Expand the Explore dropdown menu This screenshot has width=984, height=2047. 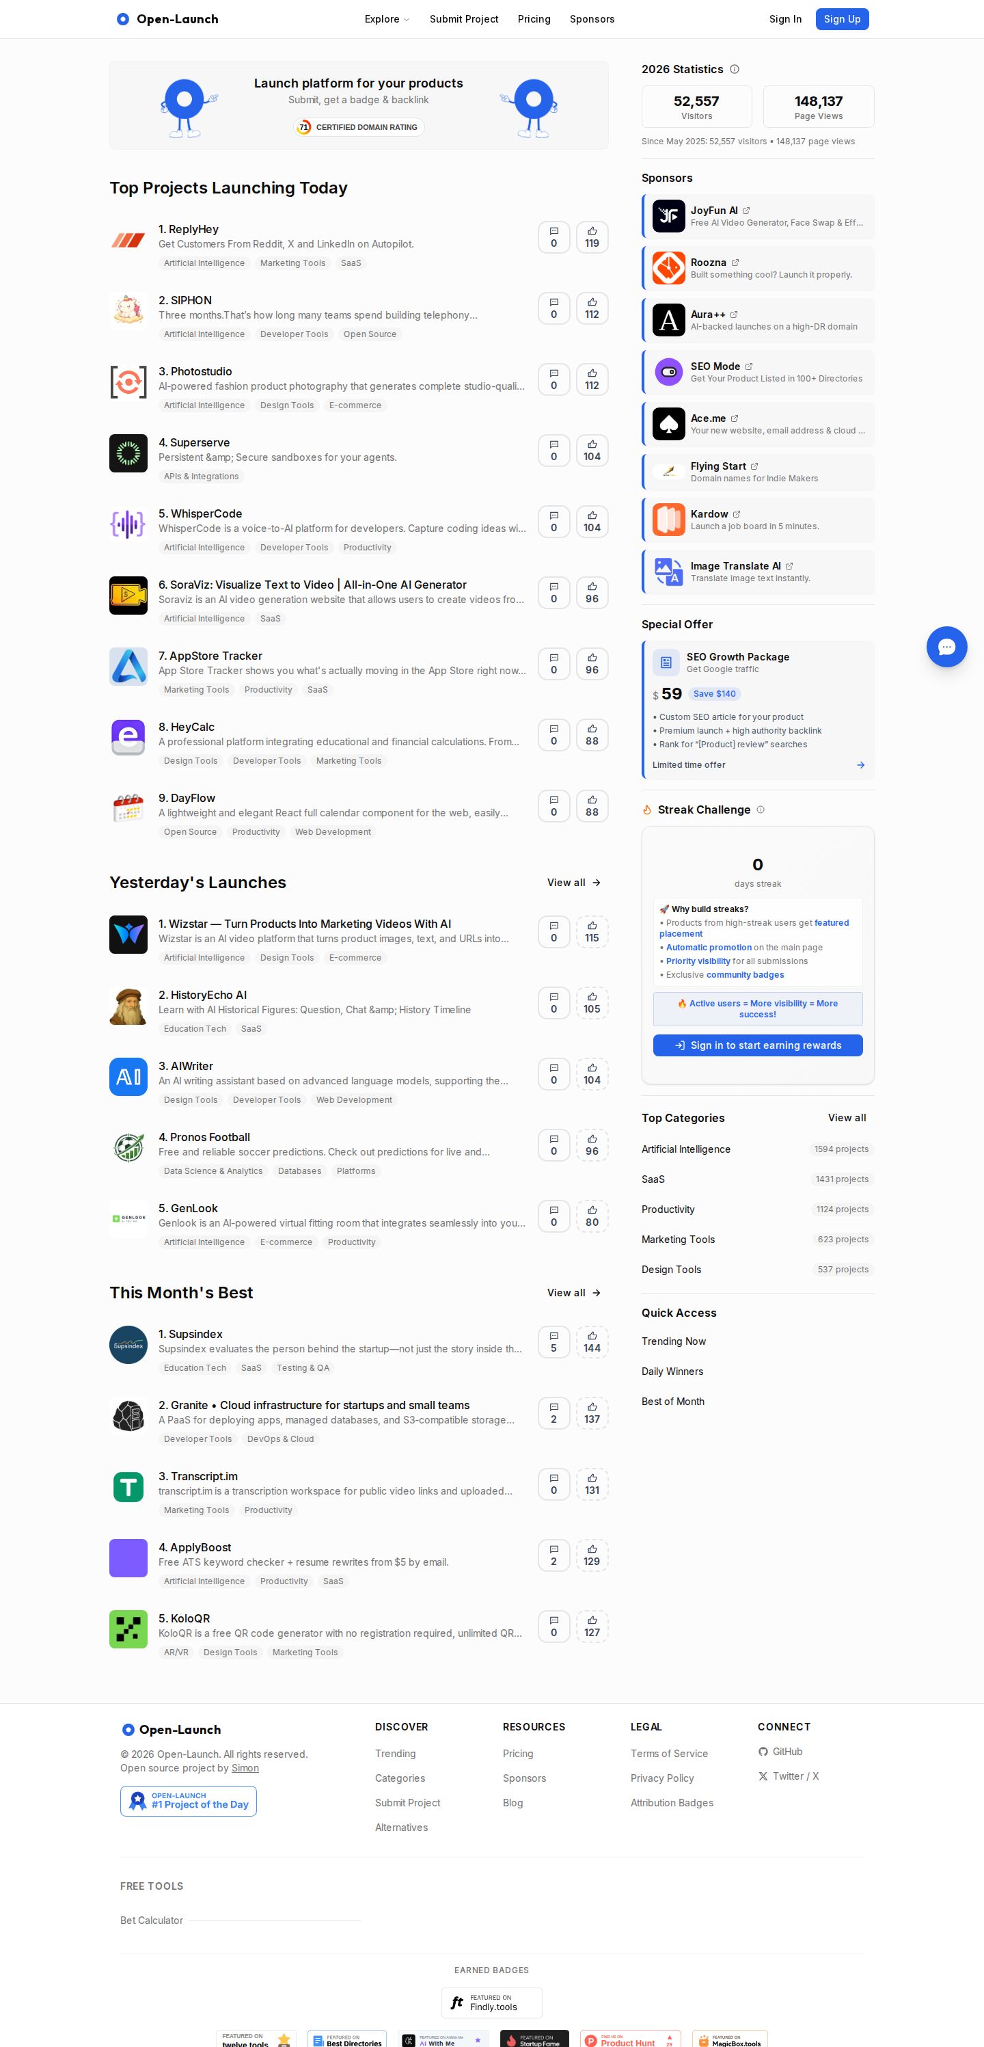[387, 19]
